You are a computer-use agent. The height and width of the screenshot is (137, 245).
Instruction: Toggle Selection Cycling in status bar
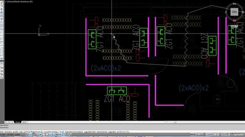70,134
